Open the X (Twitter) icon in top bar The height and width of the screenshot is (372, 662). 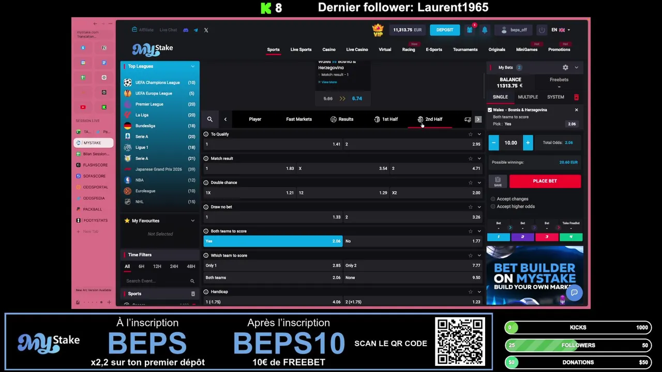pos(206,30)
